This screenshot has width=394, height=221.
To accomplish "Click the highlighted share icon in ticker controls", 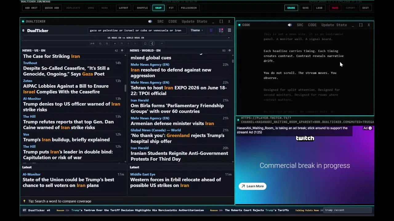I will (x=152, y=44).
